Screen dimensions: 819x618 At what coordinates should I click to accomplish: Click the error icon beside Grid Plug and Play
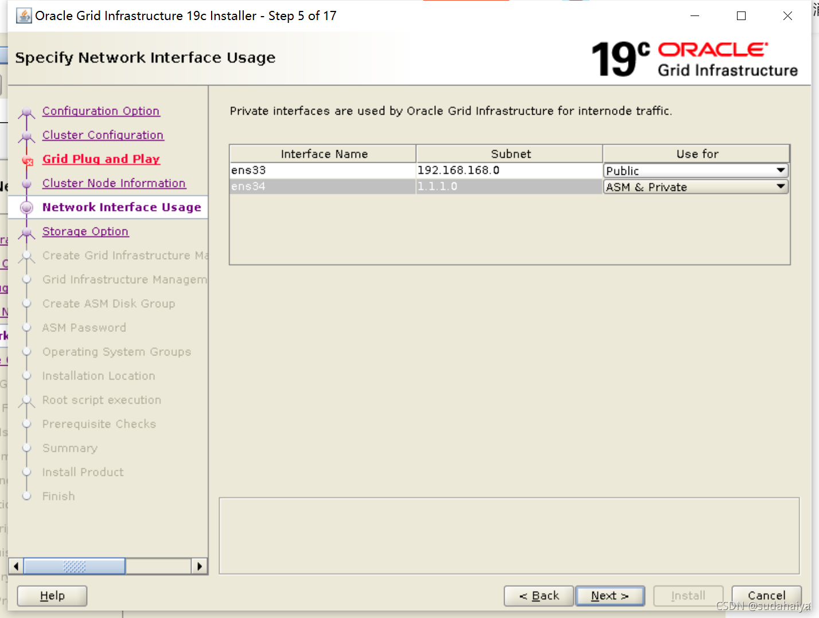click(x=27, y=161)
